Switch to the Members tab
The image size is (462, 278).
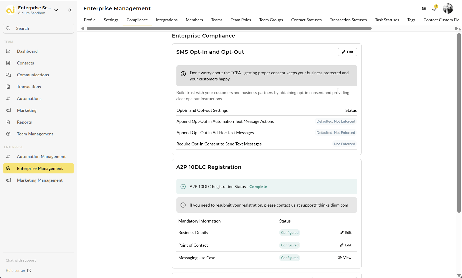pos(194,20)
